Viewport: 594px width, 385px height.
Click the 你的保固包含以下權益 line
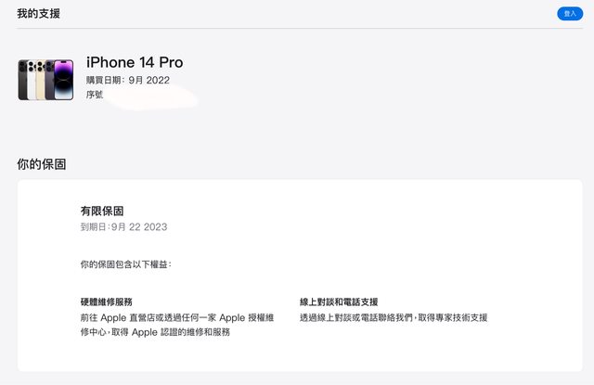click(x=126, y=264)
